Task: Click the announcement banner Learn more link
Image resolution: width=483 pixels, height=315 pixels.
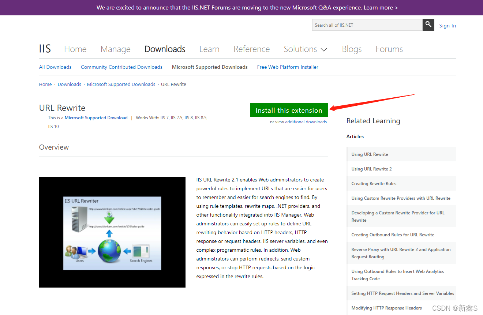Action: (381, 7)
